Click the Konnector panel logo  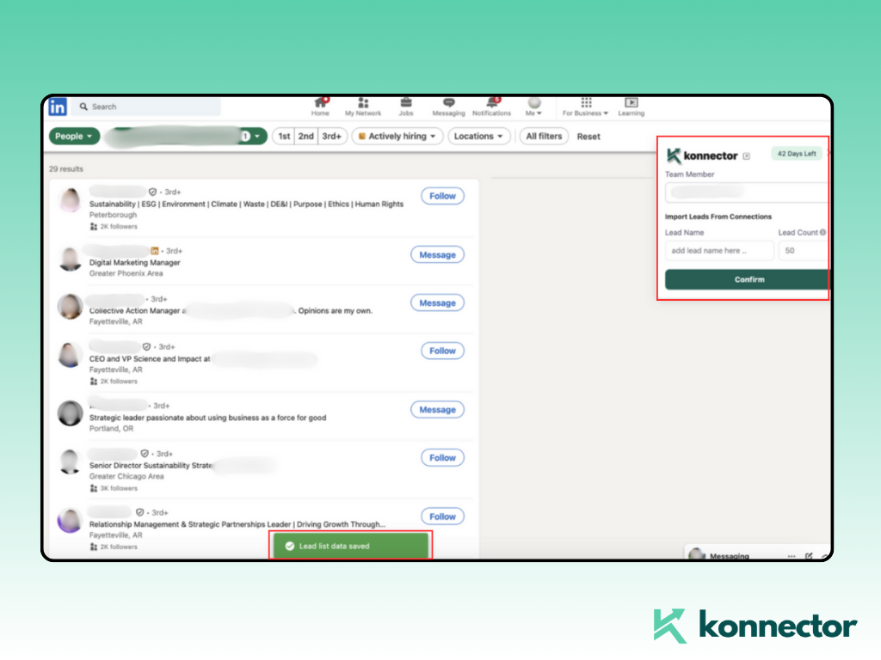(702, 156)
